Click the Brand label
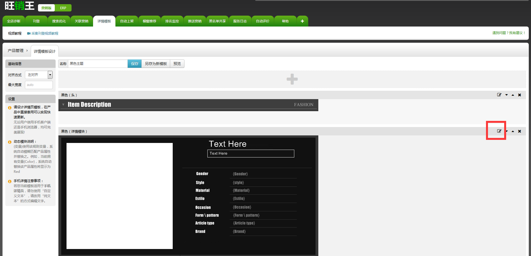This screenshot has height=256, width=531. point(200,231)
